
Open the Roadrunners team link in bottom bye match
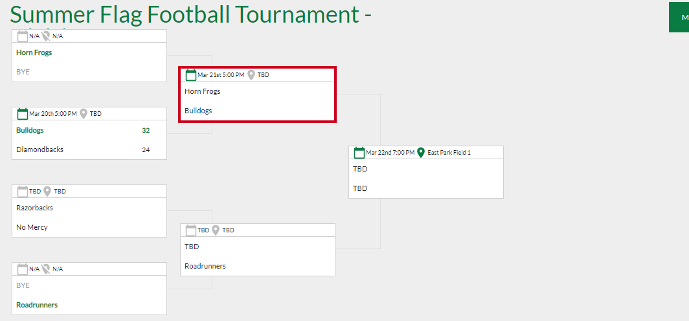pyautogui.click(x=37, y=305)
